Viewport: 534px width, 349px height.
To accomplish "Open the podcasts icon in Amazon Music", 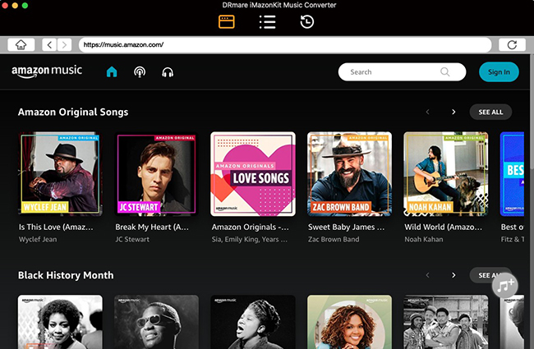I will pos(140,72).
